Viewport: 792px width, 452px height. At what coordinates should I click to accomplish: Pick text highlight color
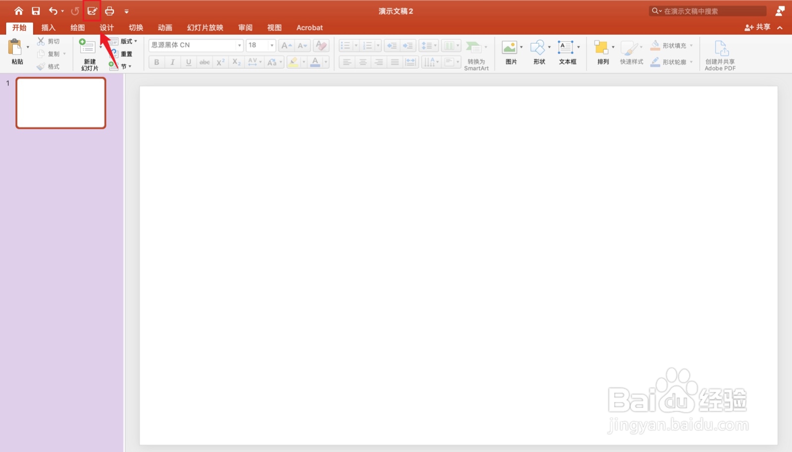click(293, 62)
